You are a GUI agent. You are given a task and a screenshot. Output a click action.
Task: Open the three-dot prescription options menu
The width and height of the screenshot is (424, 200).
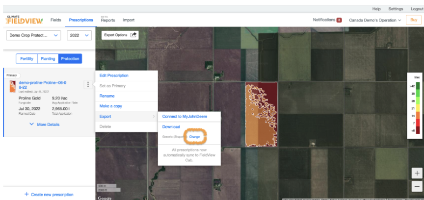(x=88, y=84)
